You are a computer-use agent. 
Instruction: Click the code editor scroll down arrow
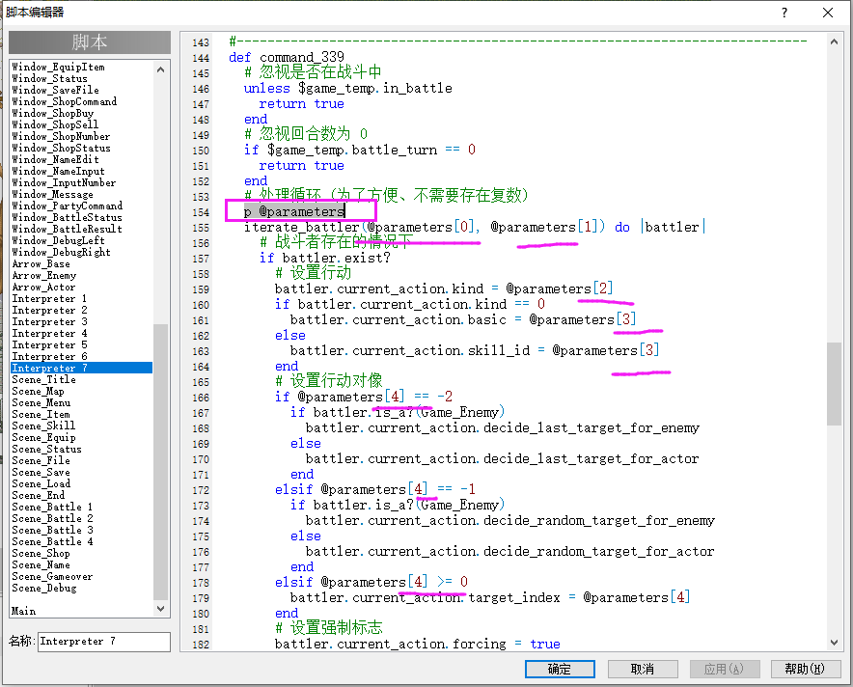click(834, 643)
